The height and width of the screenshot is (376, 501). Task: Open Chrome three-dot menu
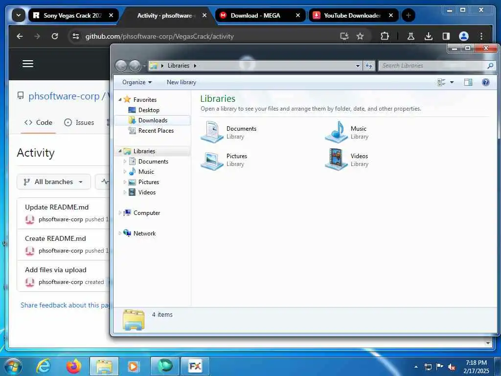[481, 36]
